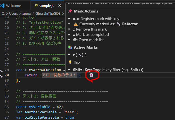Click line number 30 in the gutter
175x120 pixels.
[x=7, y=81]
